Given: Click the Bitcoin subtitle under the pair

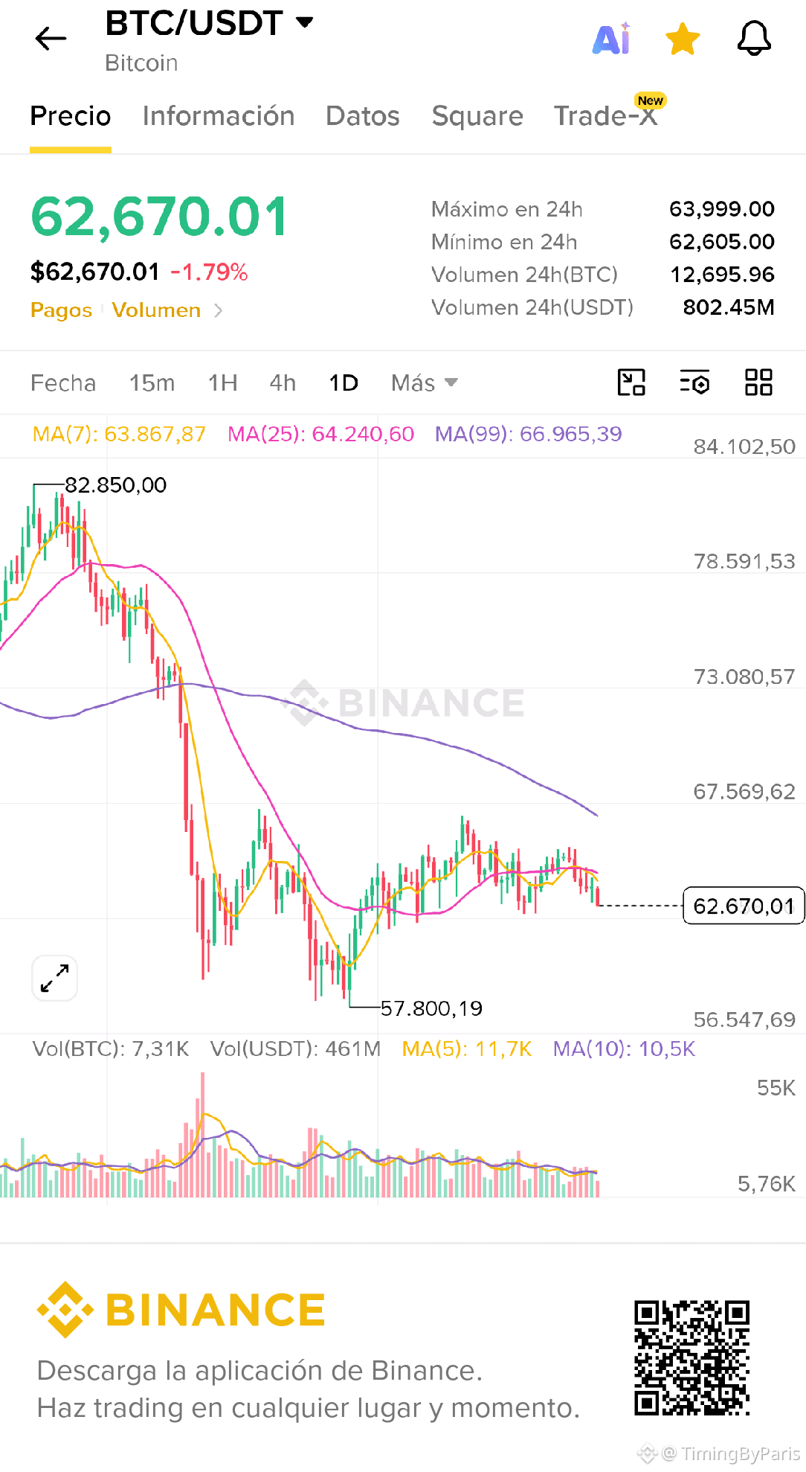Looking at the screenshot, I should tap(141, 63).
